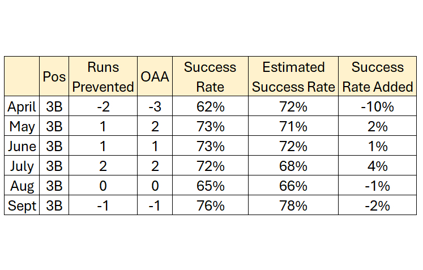423x270 pixels.
Task: Select April's Runs Prevented value of -2
Action: [x=103, y=106]
